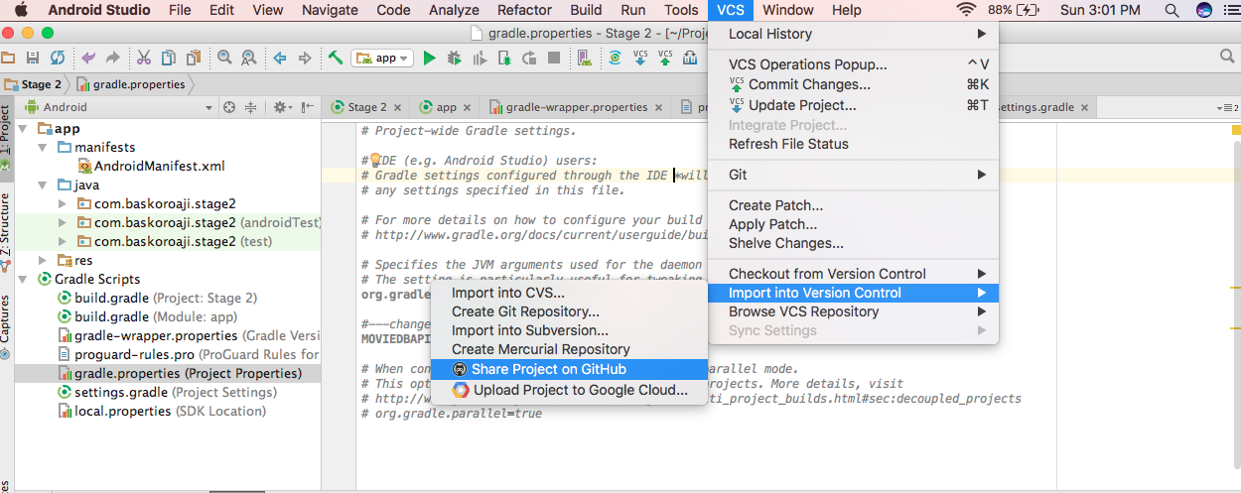
Task: Select proguard-rules.pro file
Action: coord(189,355)
